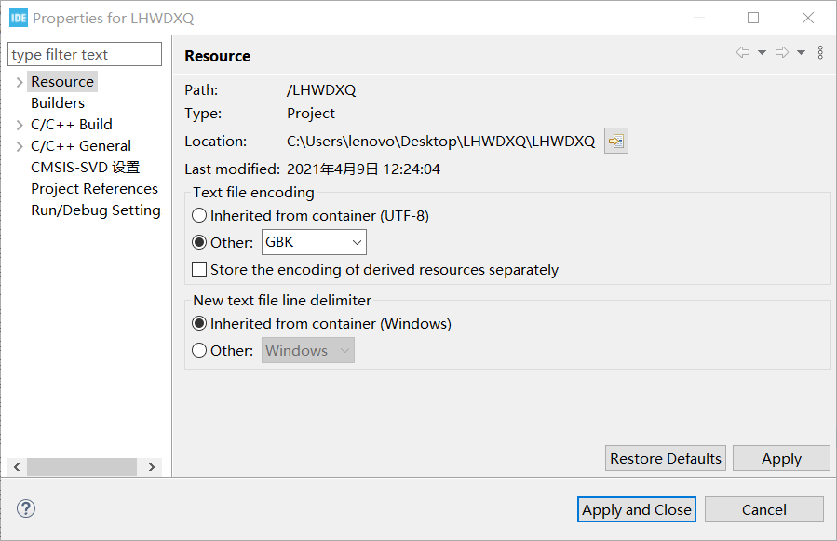837x541 pixels.
Task: Expand the C/C++ General tree node
Action: [20, 146]
